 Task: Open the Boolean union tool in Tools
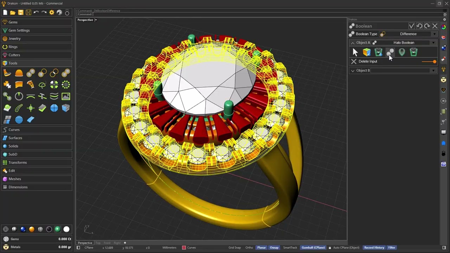click(31, 73)
